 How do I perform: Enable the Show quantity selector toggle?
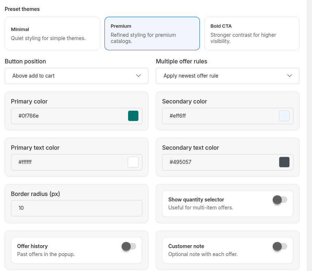point(280,200)
